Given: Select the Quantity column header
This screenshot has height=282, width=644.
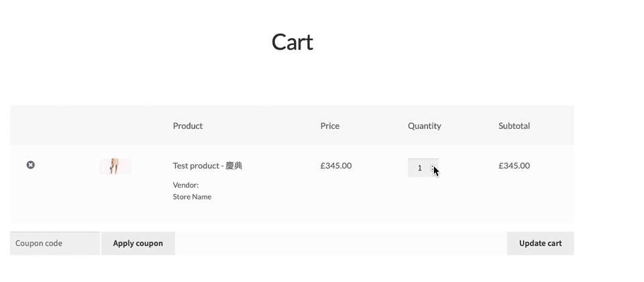Looking at the screenshot, I should [x=425, y=126].
